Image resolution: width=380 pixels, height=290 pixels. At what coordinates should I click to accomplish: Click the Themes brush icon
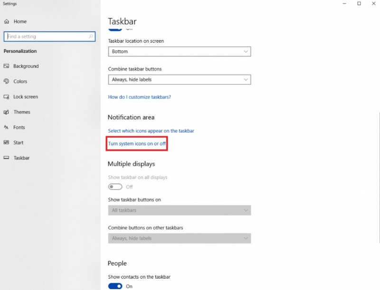[6, 112]
